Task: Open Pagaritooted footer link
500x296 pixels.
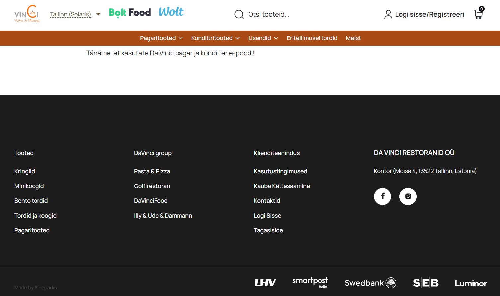Action: [32, 230]
